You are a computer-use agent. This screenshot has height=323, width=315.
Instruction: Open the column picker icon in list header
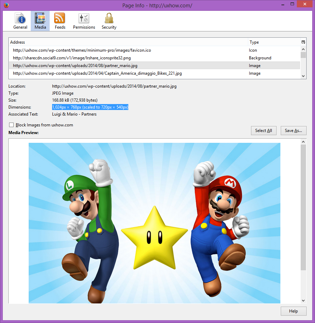tap(303, 42)
